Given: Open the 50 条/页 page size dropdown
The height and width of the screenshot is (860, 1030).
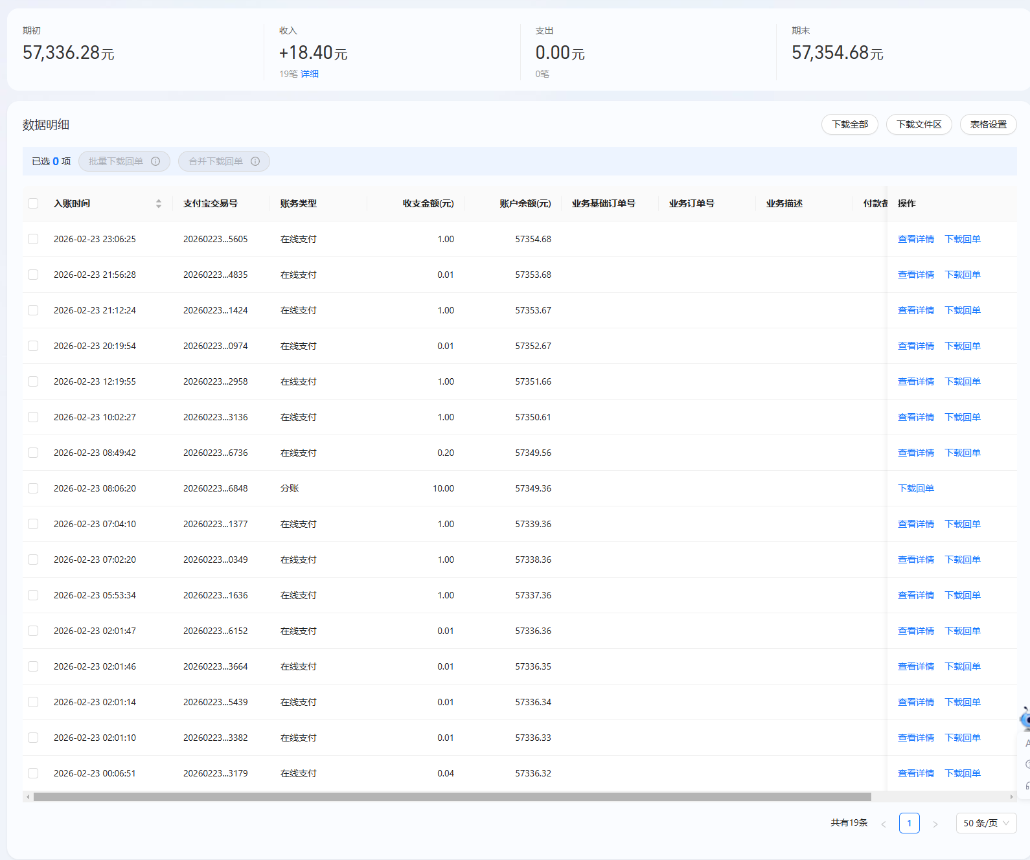Looking at the screenshot, I should tap(986, 823).
